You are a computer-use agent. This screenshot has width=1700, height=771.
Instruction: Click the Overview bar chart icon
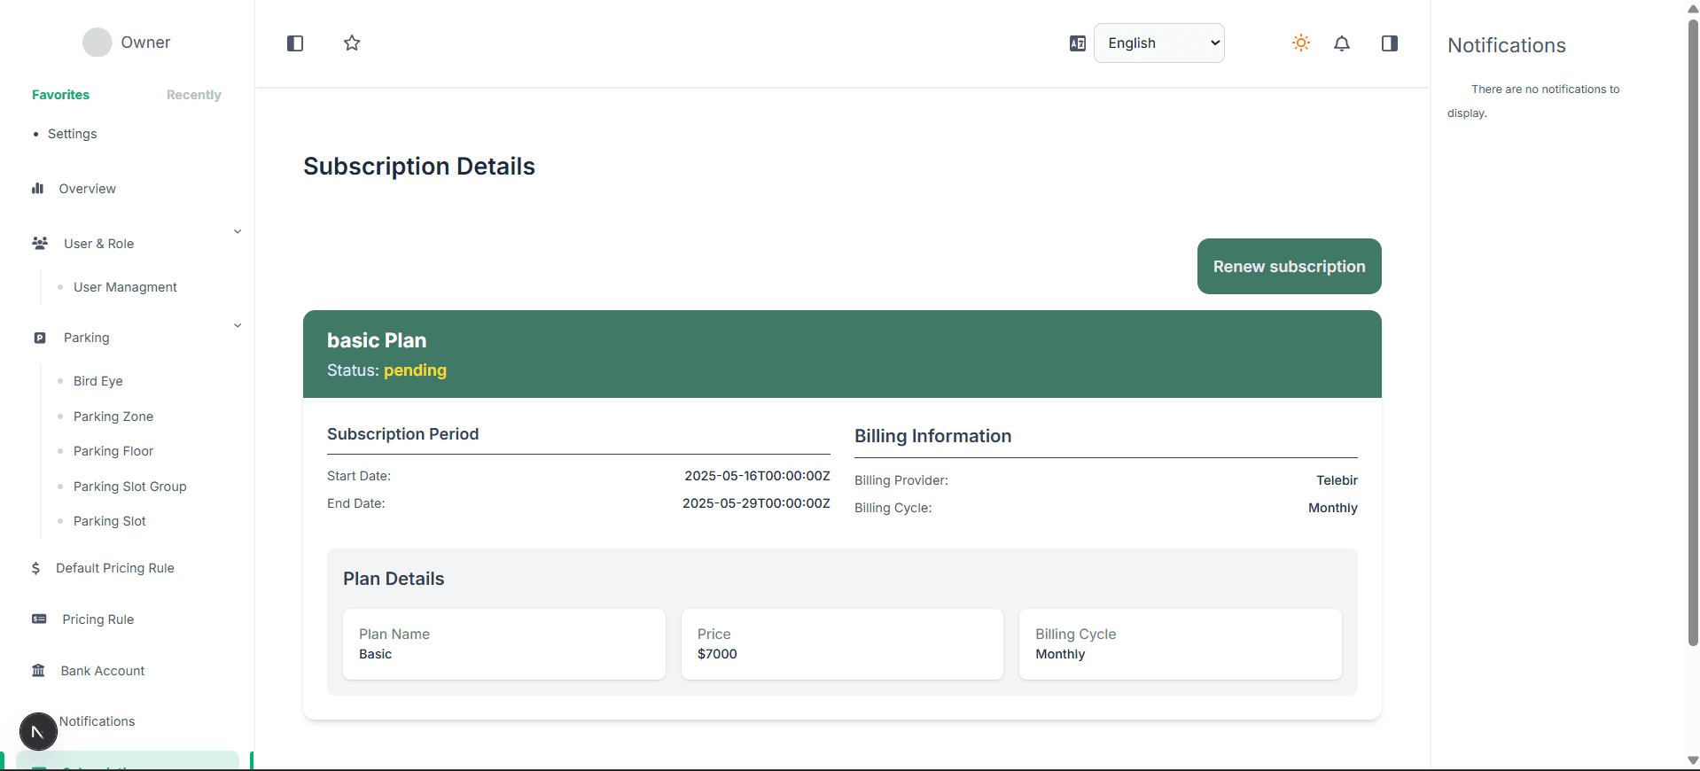(x=38, y=188)
